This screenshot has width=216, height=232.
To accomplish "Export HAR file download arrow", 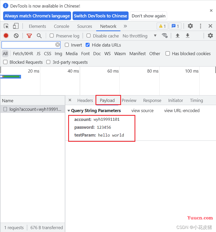I will (188, 36).
